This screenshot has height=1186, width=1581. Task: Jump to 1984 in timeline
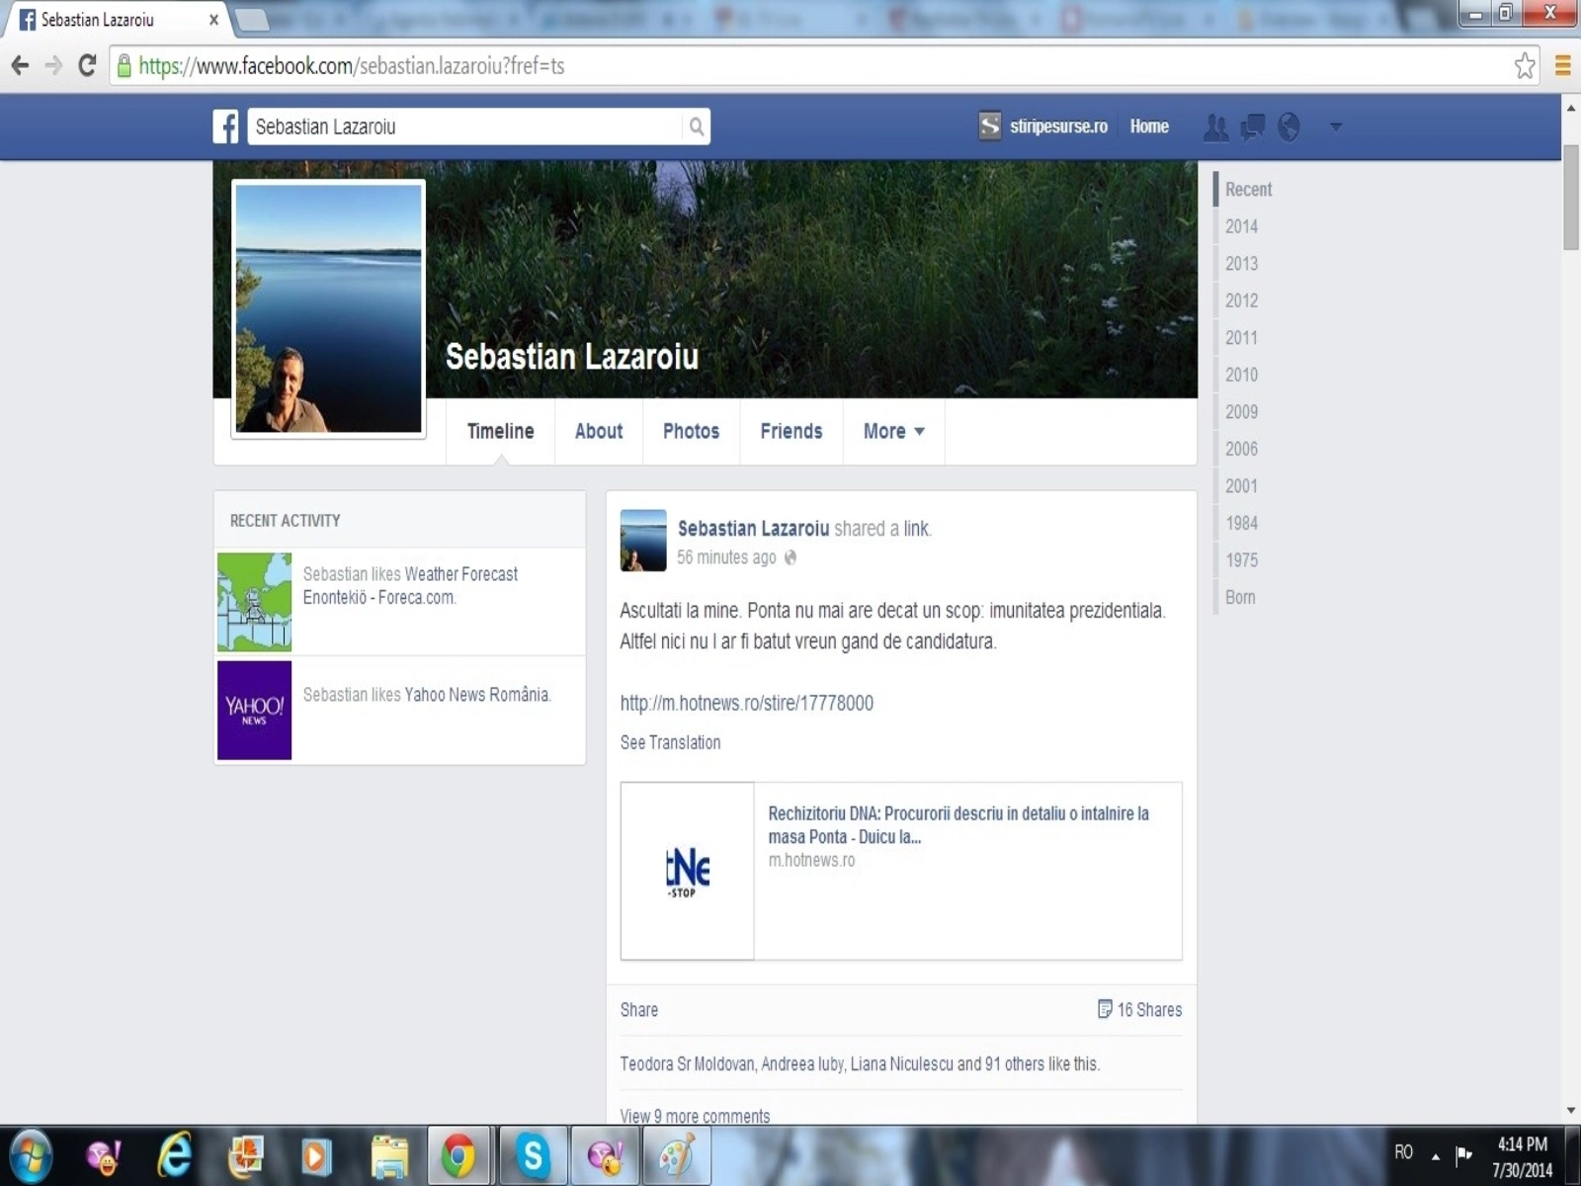[1241, 523]
